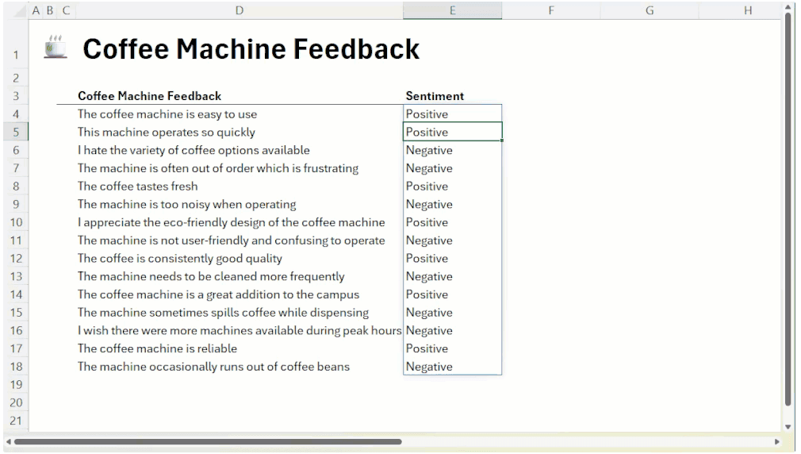Click the select-all corner triangle
Screen dimensions: 801x454
[19, 11]
